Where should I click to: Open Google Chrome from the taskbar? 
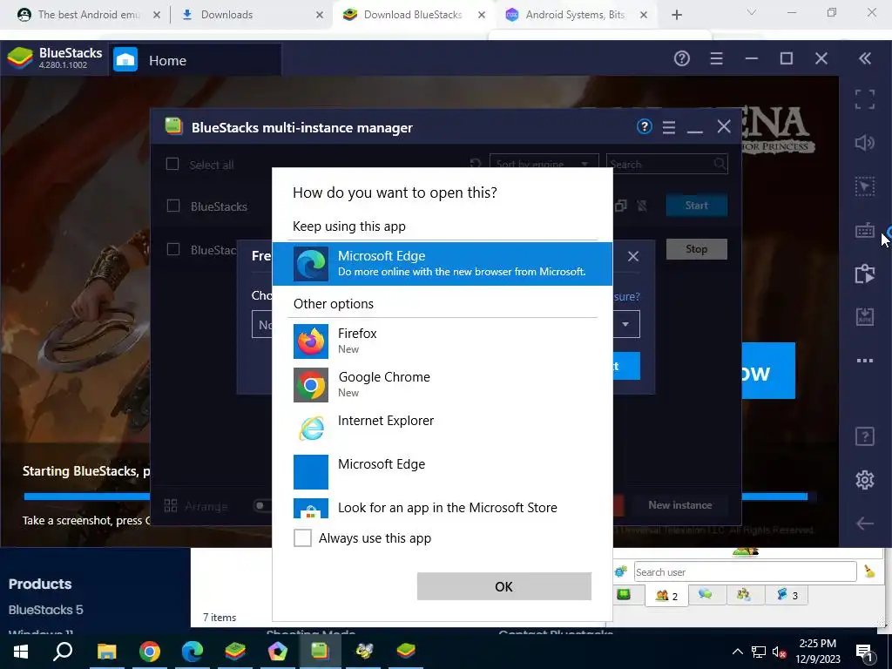tap(150, 652)
